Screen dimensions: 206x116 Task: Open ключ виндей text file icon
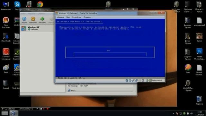coord(199,22)
